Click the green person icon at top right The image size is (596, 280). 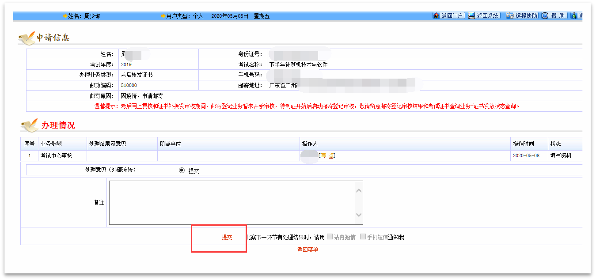(574, 16)
